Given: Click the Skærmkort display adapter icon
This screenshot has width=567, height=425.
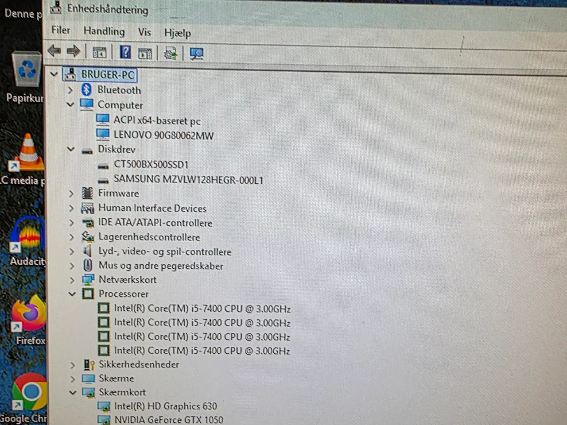Looking at the screenshot, I should coord(89,392).
